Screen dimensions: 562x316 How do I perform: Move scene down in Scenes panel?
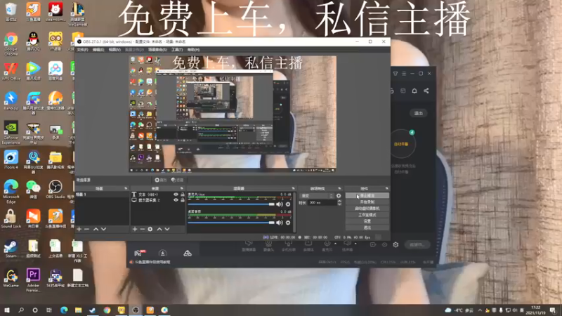click(x=103, y=229)
